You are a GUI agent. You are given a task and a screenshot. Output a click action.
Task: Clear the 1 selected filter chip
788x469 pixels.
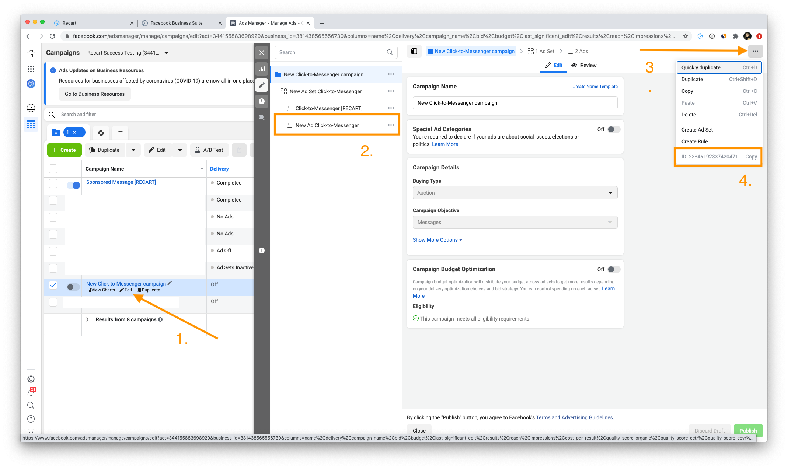[x=74, y=132]
